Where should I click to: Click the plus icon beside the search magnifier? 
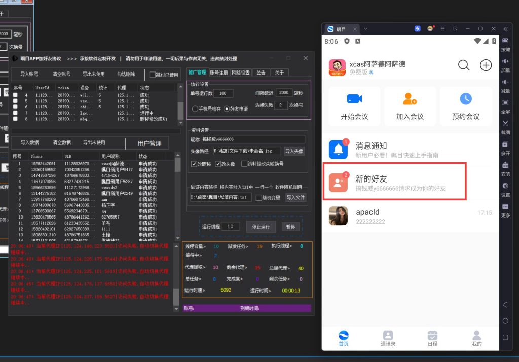coord(486,65)
